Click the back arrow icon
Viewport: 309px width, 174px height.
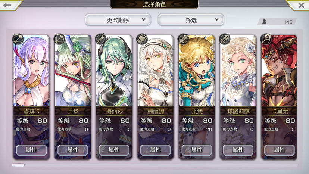click(7, 5)
